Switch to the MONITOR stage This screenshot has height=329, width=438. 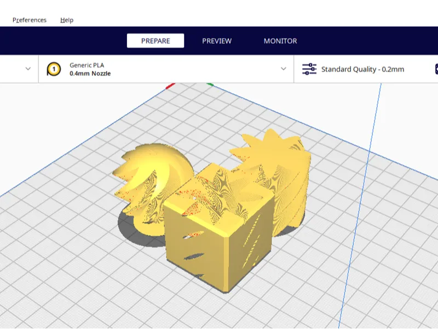[x=280, y=41]
